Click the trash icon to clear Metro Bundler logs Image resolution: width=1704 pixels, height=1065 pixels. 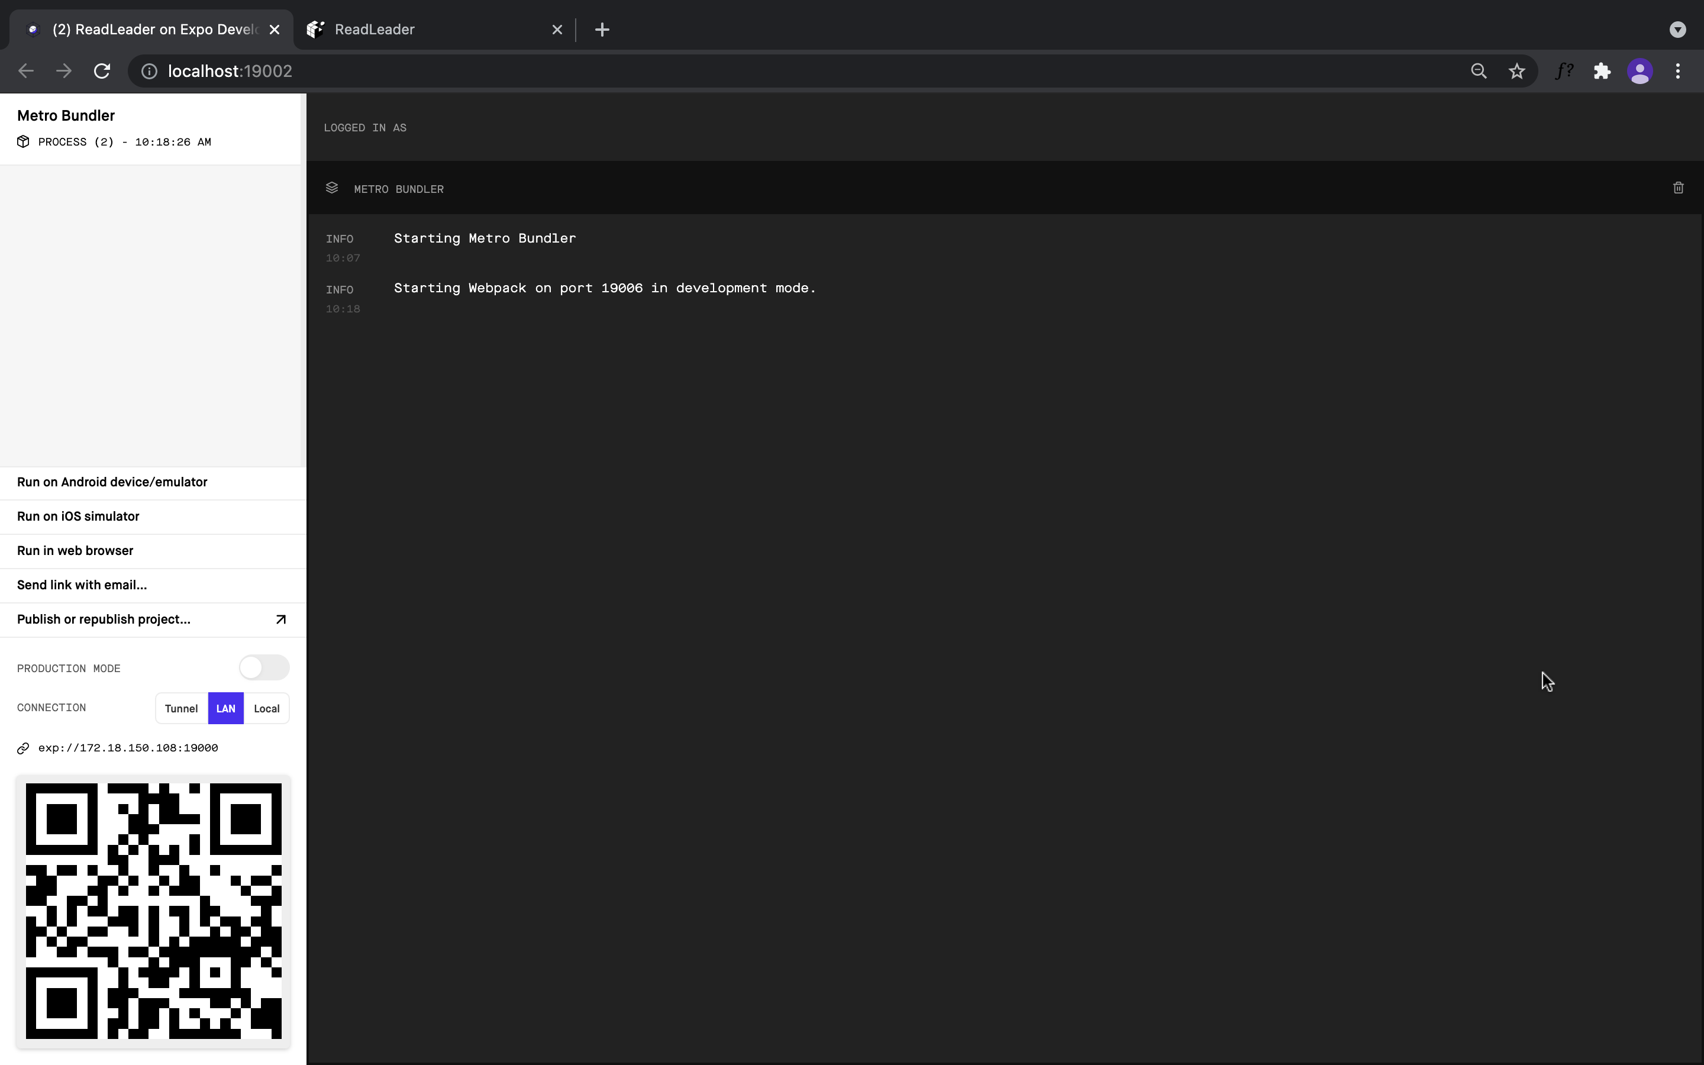click(x=1678, y=188)
